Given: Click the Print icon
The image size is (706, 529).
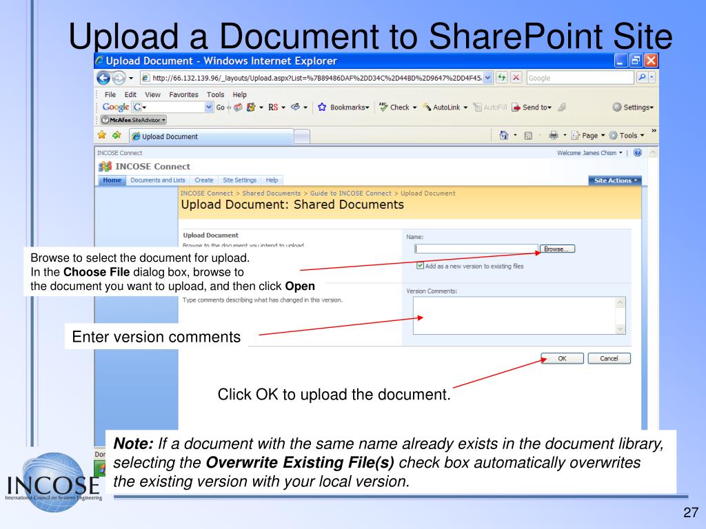Looking at the screenshot, I should point(554,136).
